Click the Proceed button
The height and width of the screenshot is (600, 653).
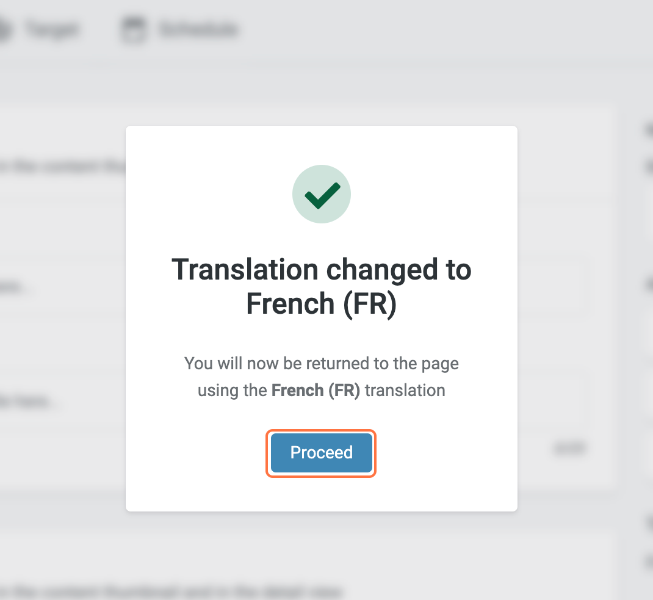321,453
